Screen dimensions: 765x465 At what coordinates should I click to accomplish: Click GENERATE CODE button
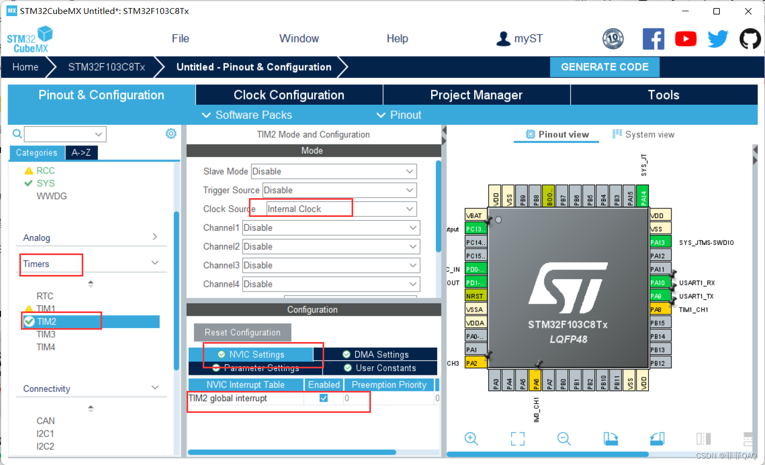click(x=605, y=67)
